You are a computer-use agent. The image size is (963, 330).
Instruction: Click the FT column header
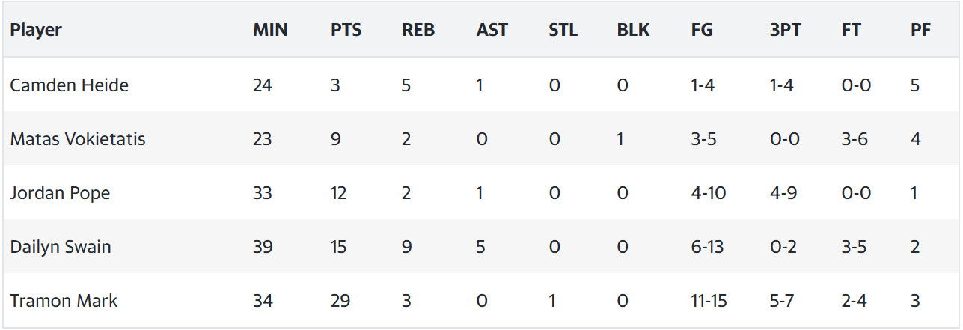(851, 31)
